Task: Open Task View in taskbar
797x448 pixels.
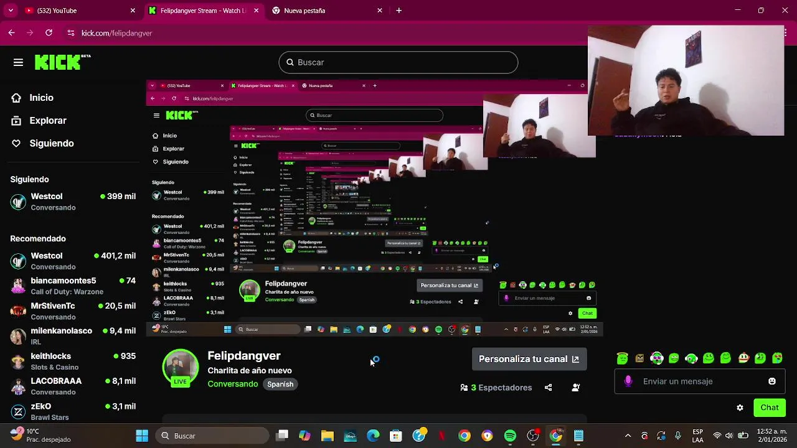Action: pos(282,436)
